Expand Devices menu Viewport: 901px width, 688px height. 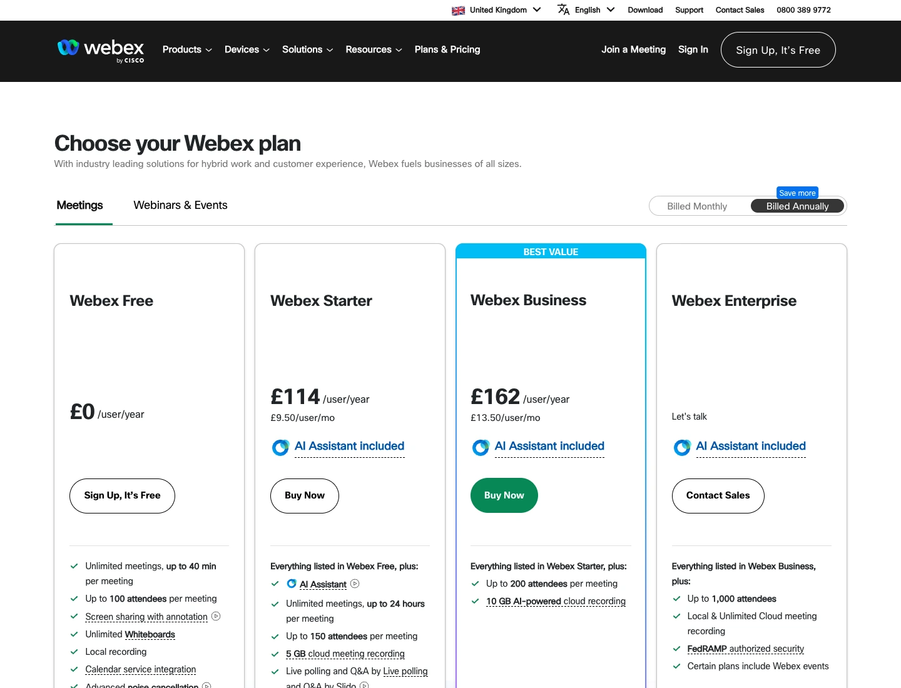coord(247,49)
